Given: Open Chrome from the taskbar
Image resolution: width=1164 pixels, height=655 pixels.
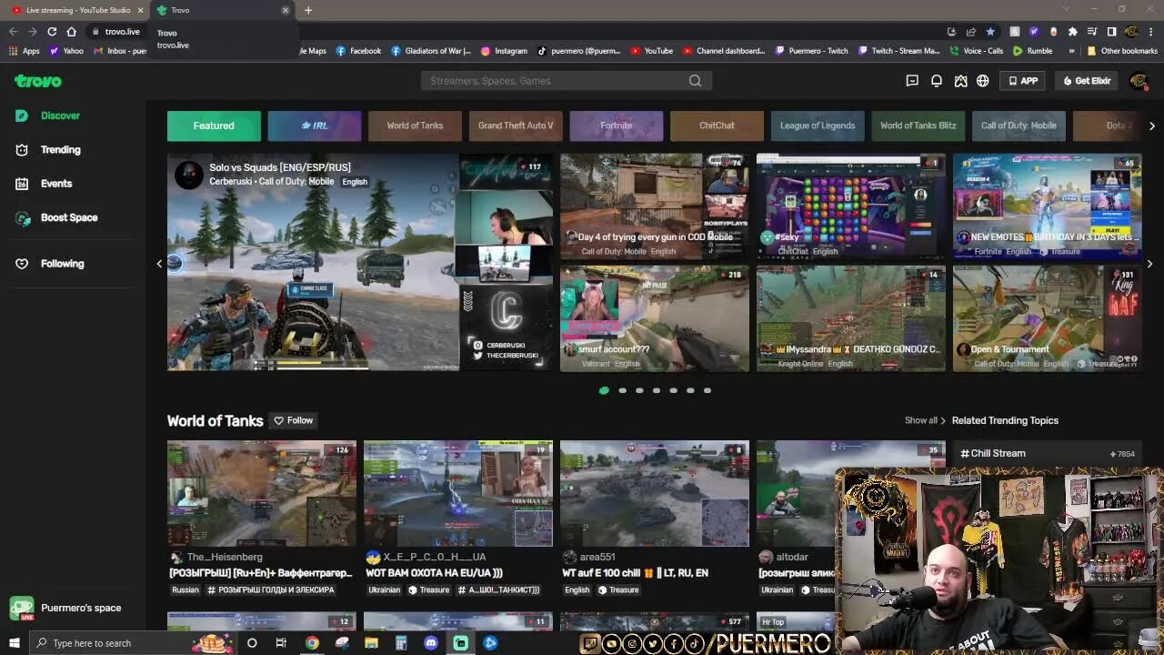Looking at the screenshot, I should [312, 643].
